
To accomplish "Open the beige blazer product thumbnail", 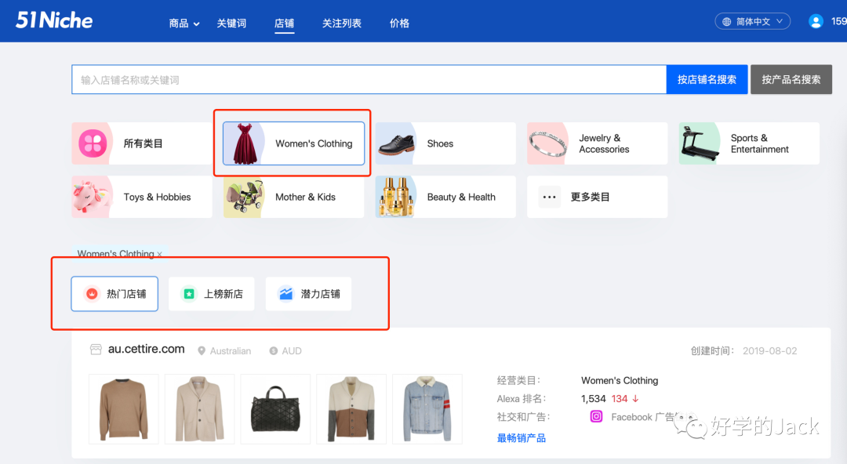I will [199, 409].
